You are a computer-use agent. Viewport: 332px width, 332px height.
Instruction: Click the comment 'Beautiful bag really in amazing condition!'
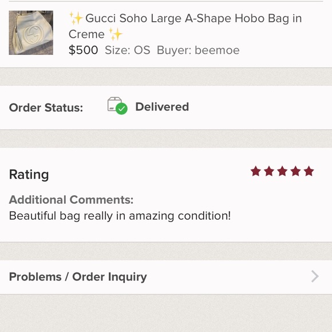coord(120,216)
